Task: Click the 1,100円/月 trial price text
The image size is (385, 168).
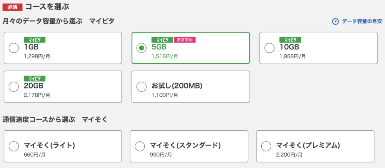Action: [x=165, y=95]
